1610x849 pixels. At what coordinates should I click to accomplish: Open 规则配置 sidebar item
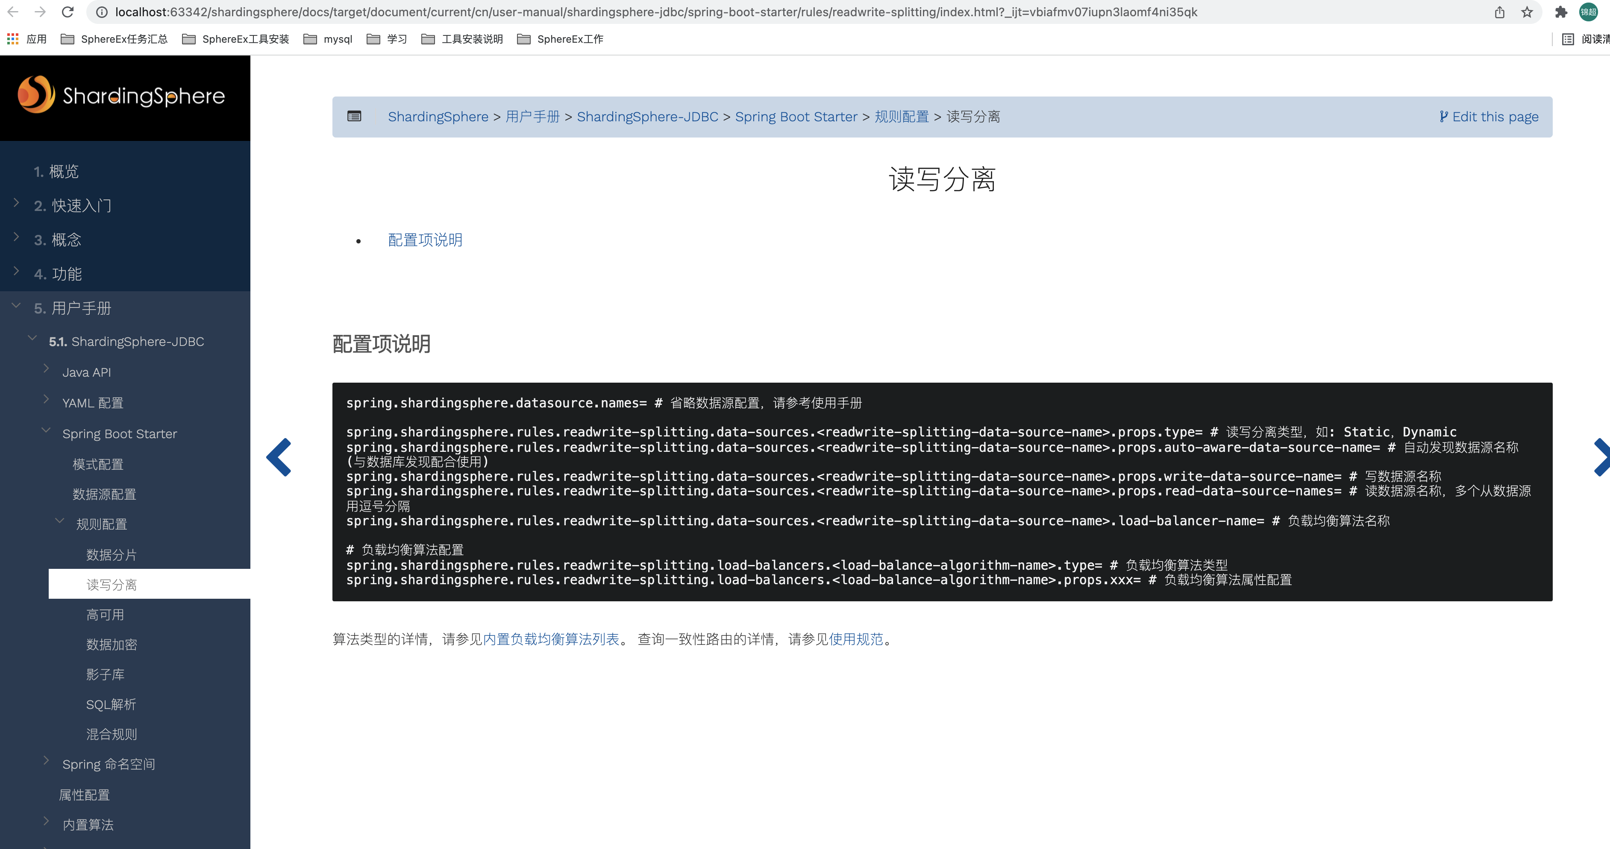pos(102,524)
